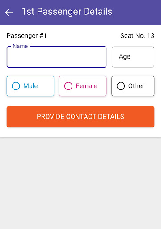Select the black Other radio circle
Screen dimensions: 161x229
tap(121, 86)
